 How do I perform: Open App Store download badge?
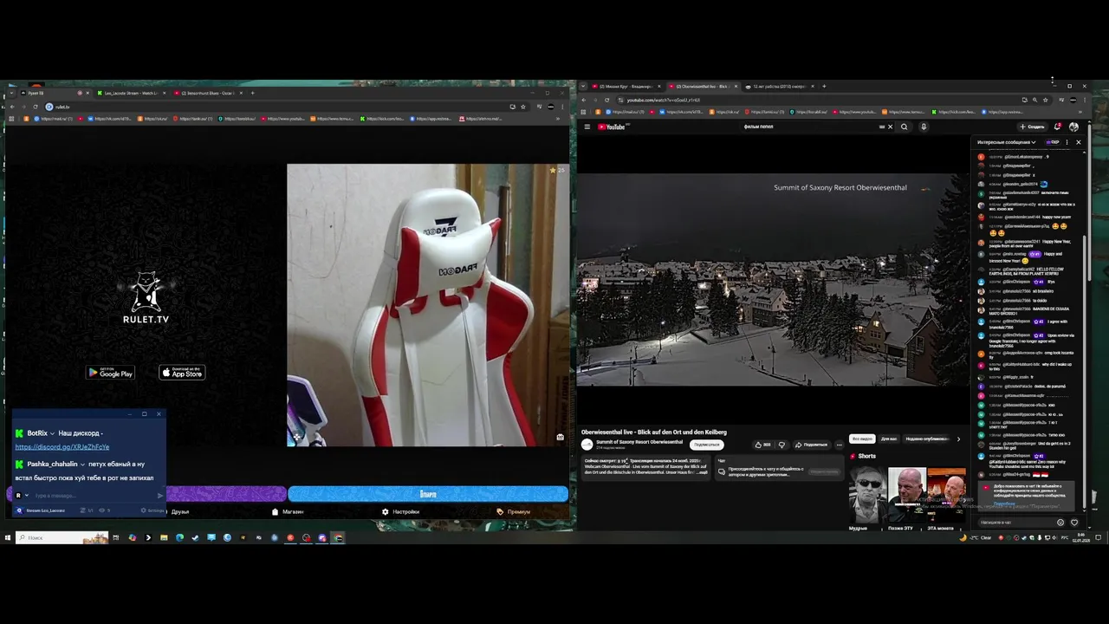click(182, 373)
